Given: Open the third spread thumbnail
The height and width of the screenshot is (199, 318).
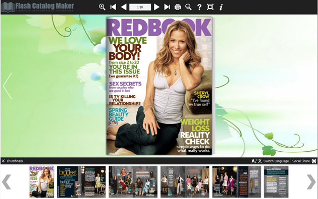Looking at the screenshot, I should [133, 181].
